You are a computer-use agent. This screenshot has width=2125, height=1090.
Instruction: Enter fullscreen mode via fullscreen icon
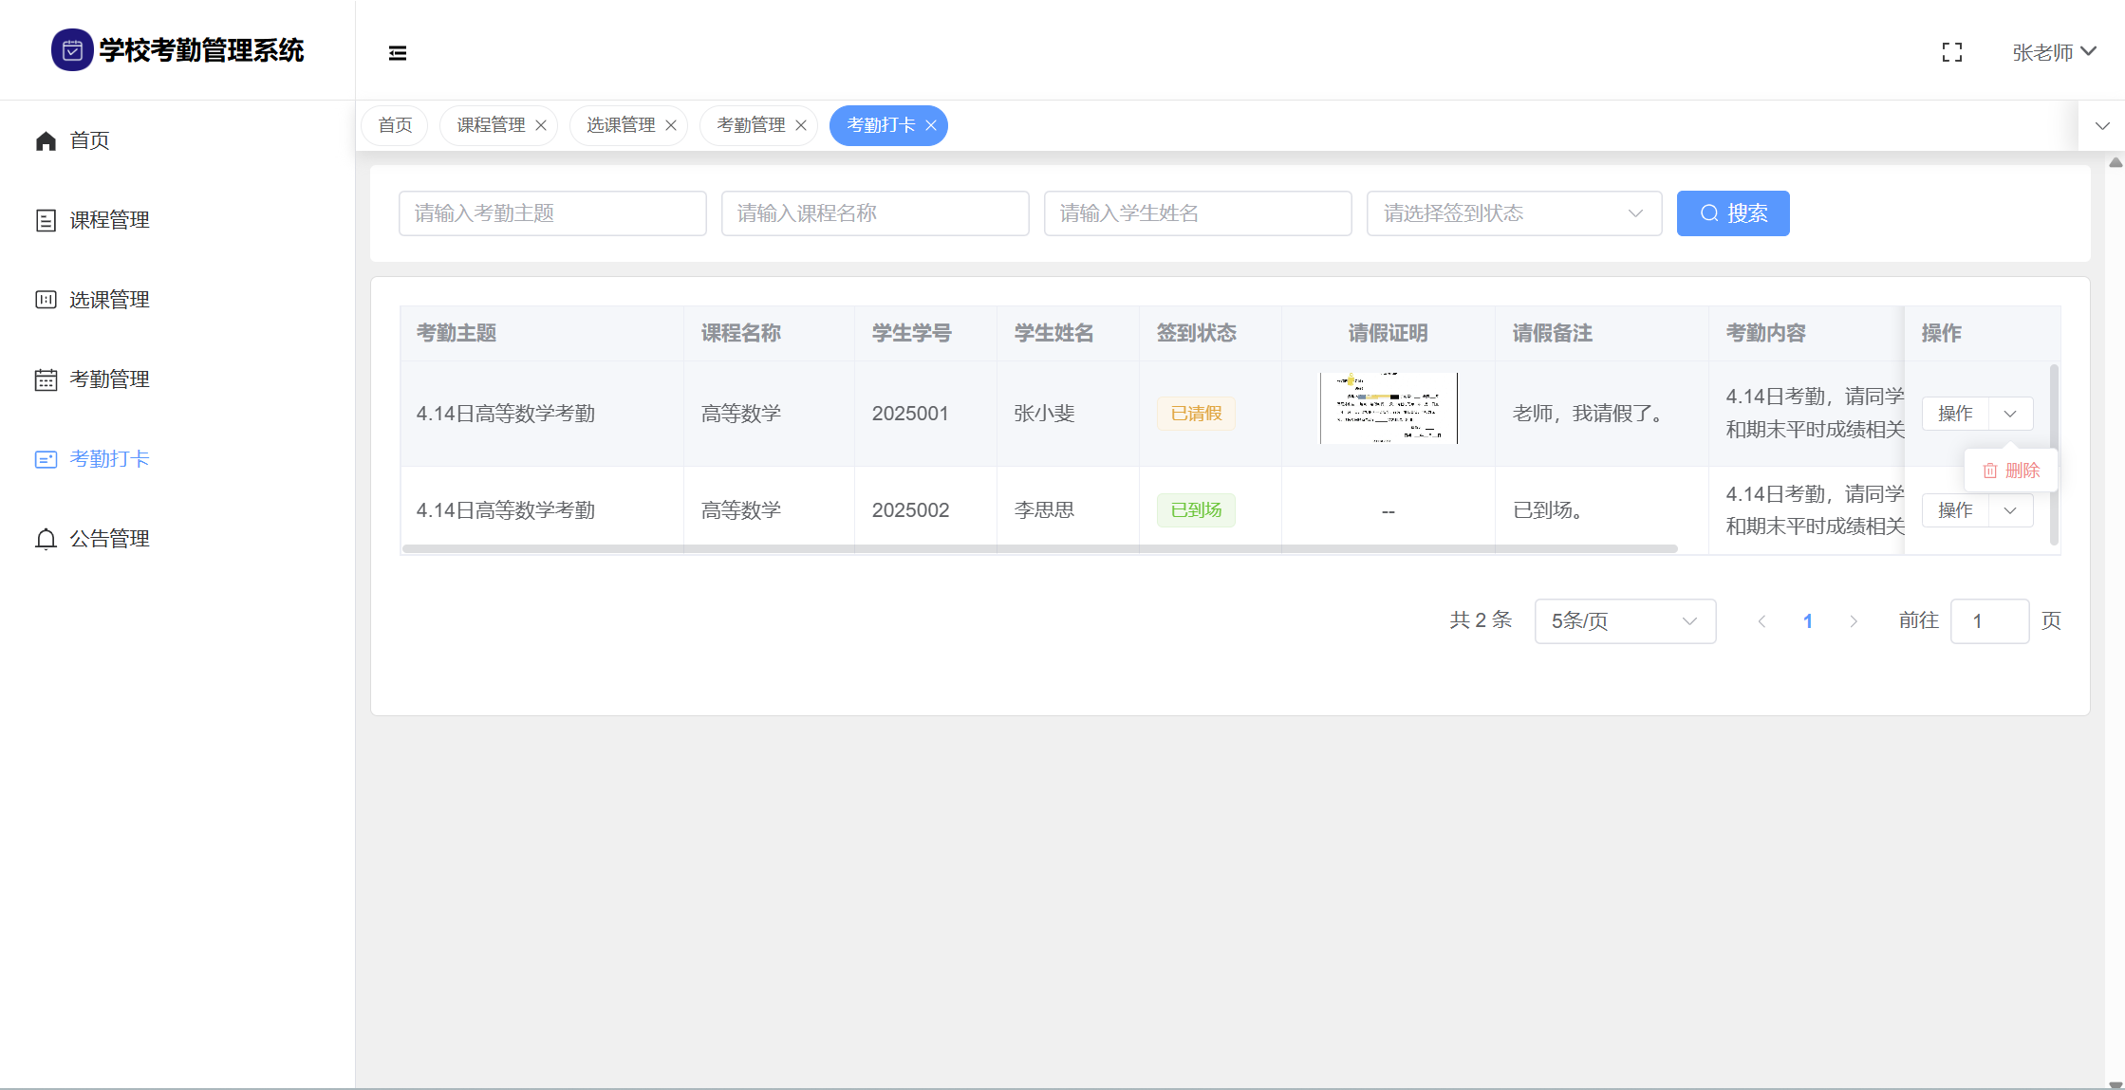(1951, 53)
